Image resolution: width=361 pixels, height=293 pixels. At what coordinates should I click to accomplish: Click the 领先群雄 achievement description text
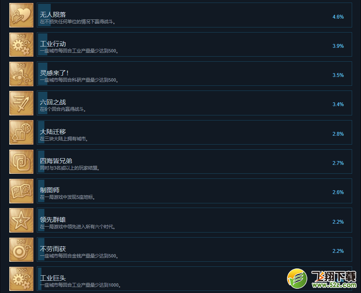[x=78, y=227]
